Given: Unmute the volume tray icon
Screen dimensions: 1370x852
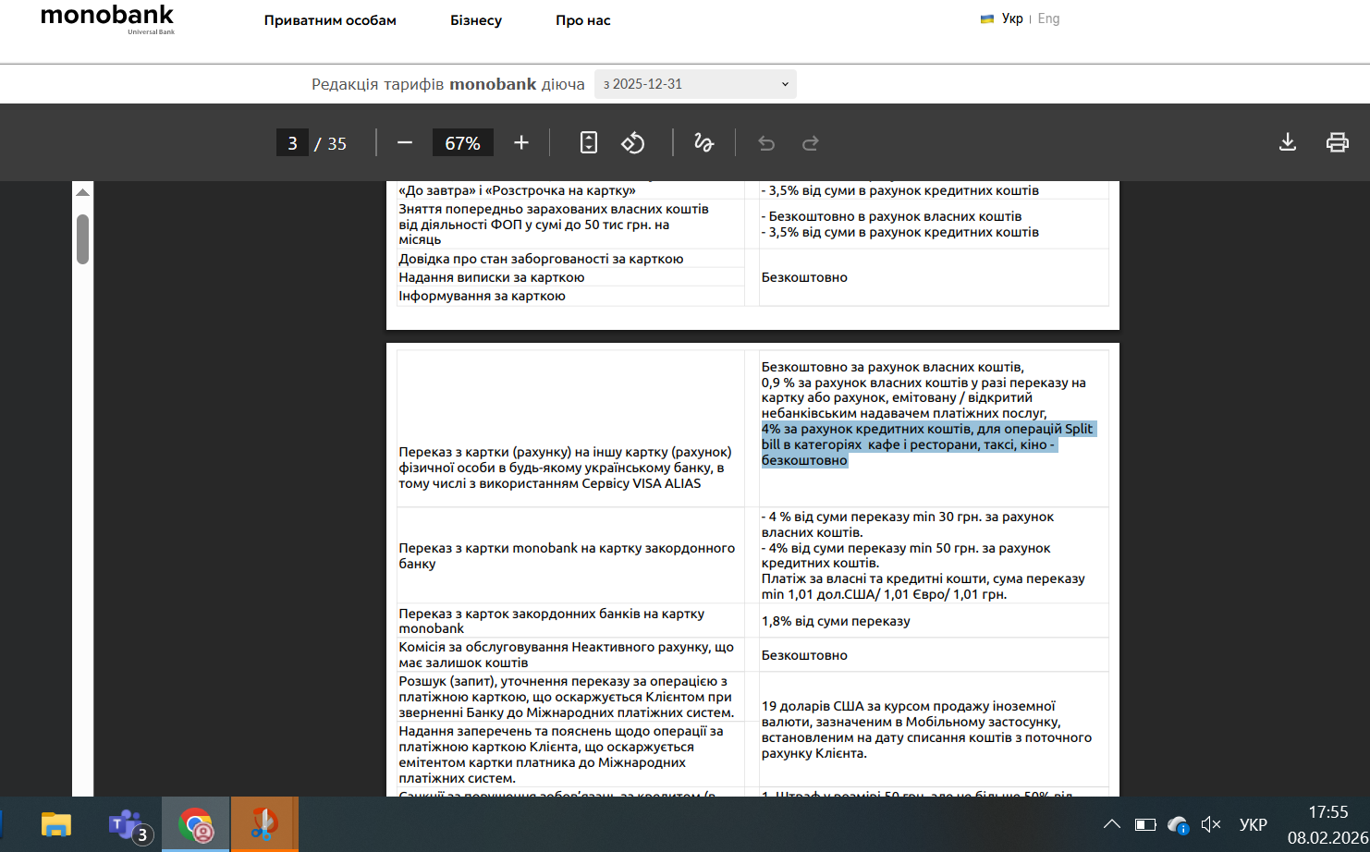Looking at the screenshot, I should click(x=1211, y=824).
